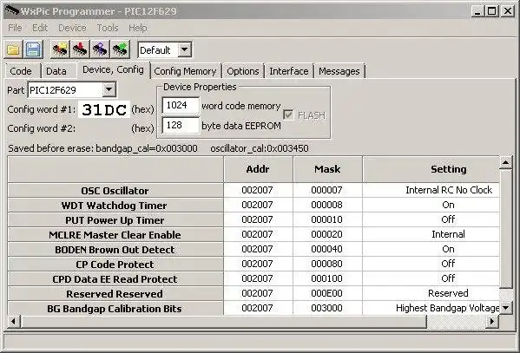This screenshot has width=520, height=353.
Task: Click the chip icon with red arrow
Action: pos(80,49)
